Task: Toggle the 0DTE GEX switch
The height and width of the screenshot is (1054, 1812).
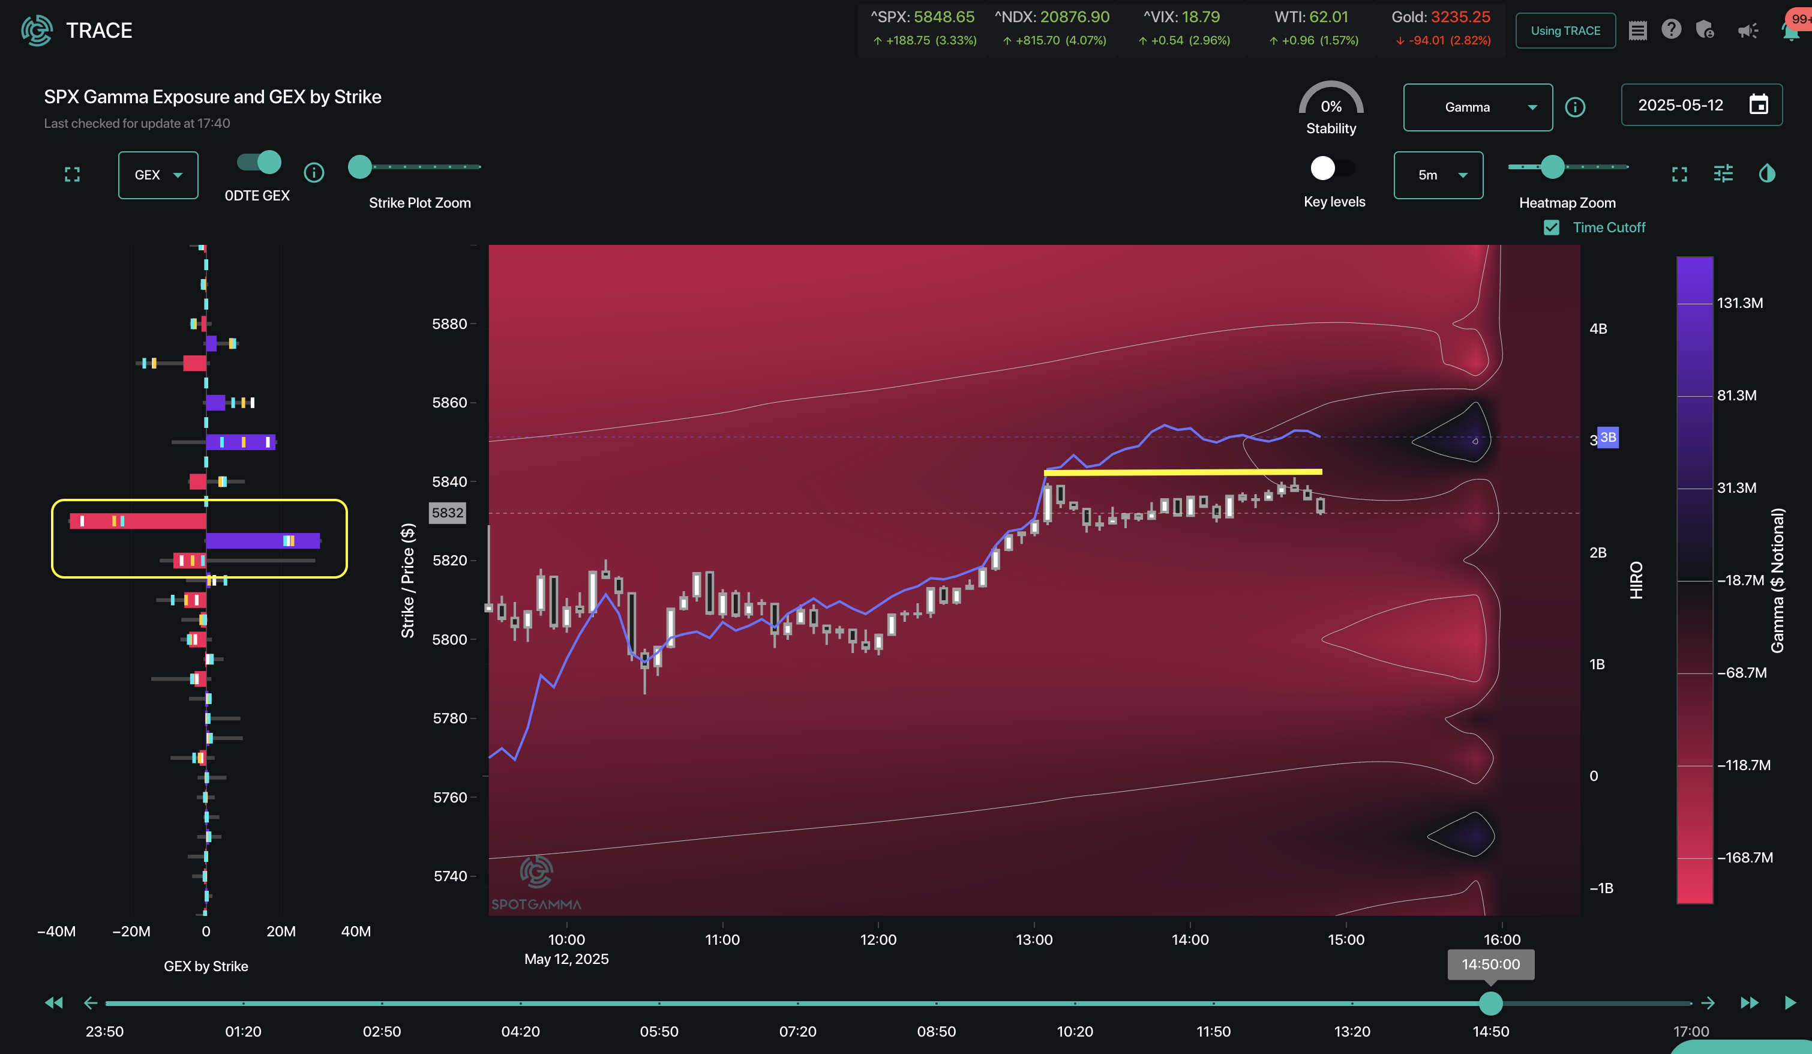Action: [x=259, y=162]
